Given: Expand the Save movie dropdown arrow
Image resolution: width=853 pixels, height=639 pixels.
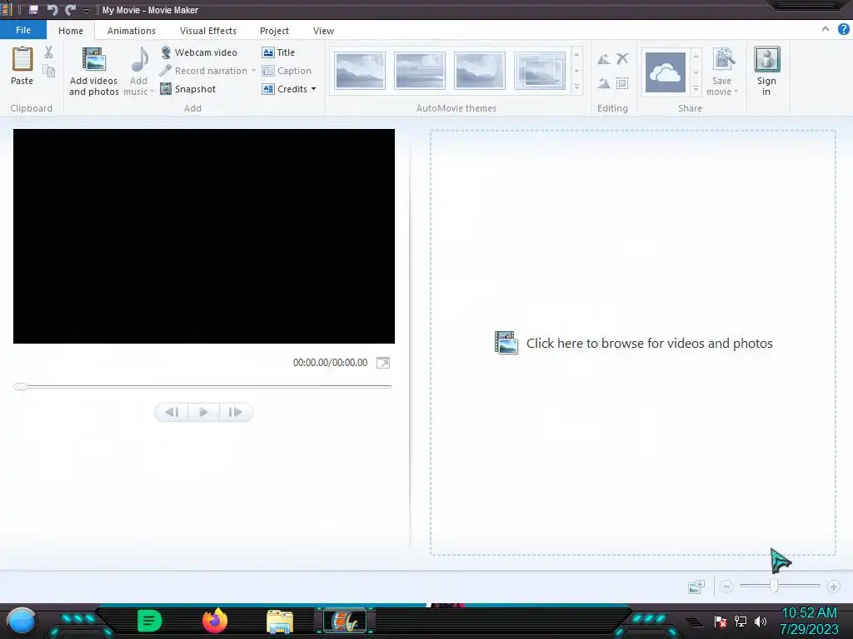Looking at the screenshot, I should tap(736, 92).
